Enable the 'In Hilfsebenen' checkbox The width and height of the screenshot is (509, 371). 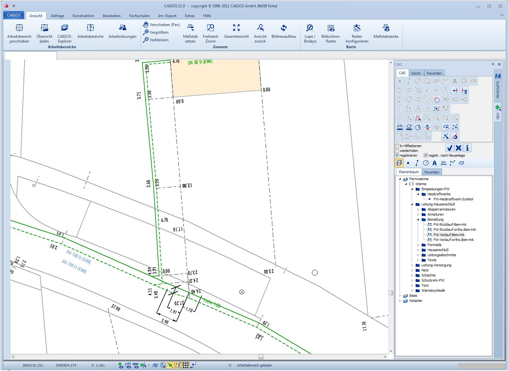click(x=397, y=146)
